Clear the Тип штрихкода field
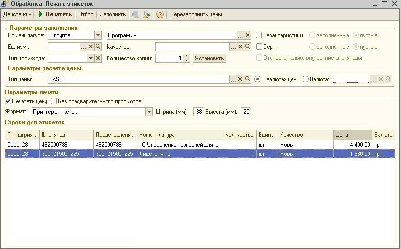 pyautogui.click(x=98, y=58)
